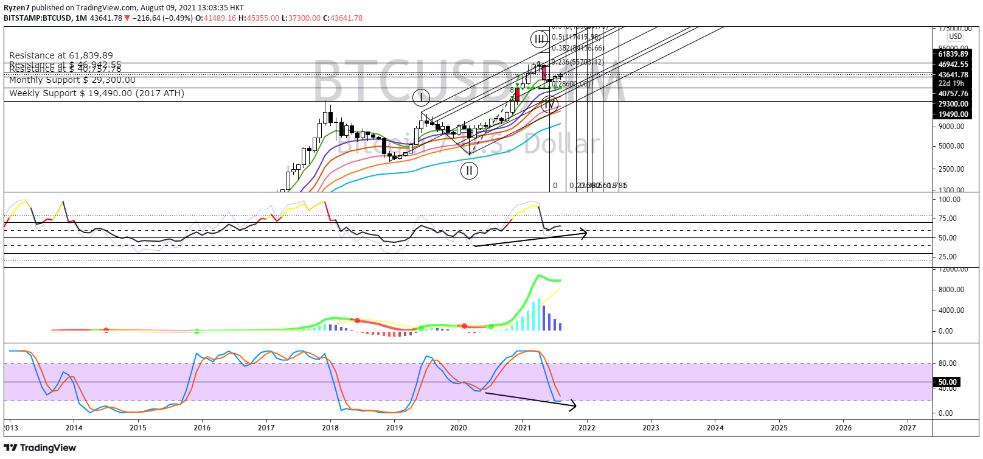
Task: Click the 5000.00 price scale value
Action: [x=951, y=146]
